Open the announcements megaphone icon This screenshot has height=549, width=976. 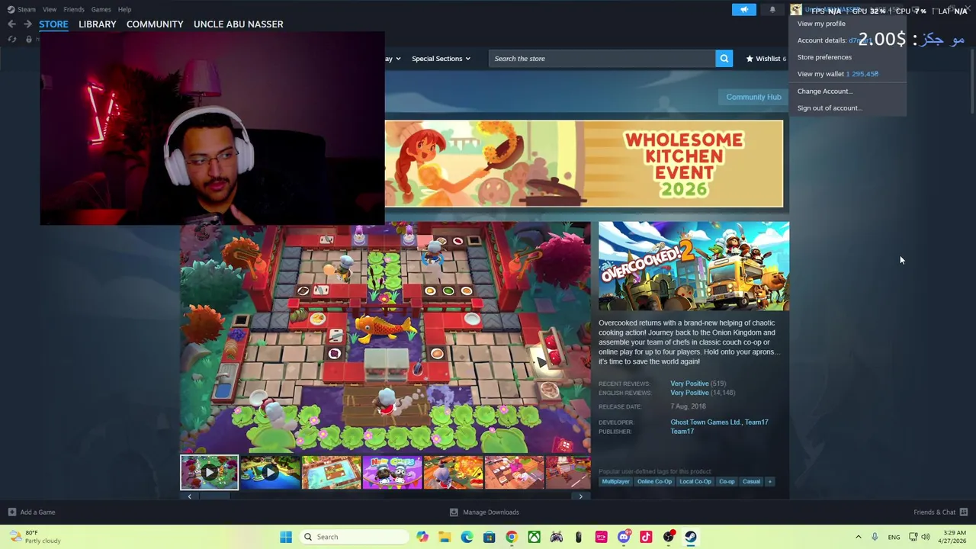(x=744, y=10)
